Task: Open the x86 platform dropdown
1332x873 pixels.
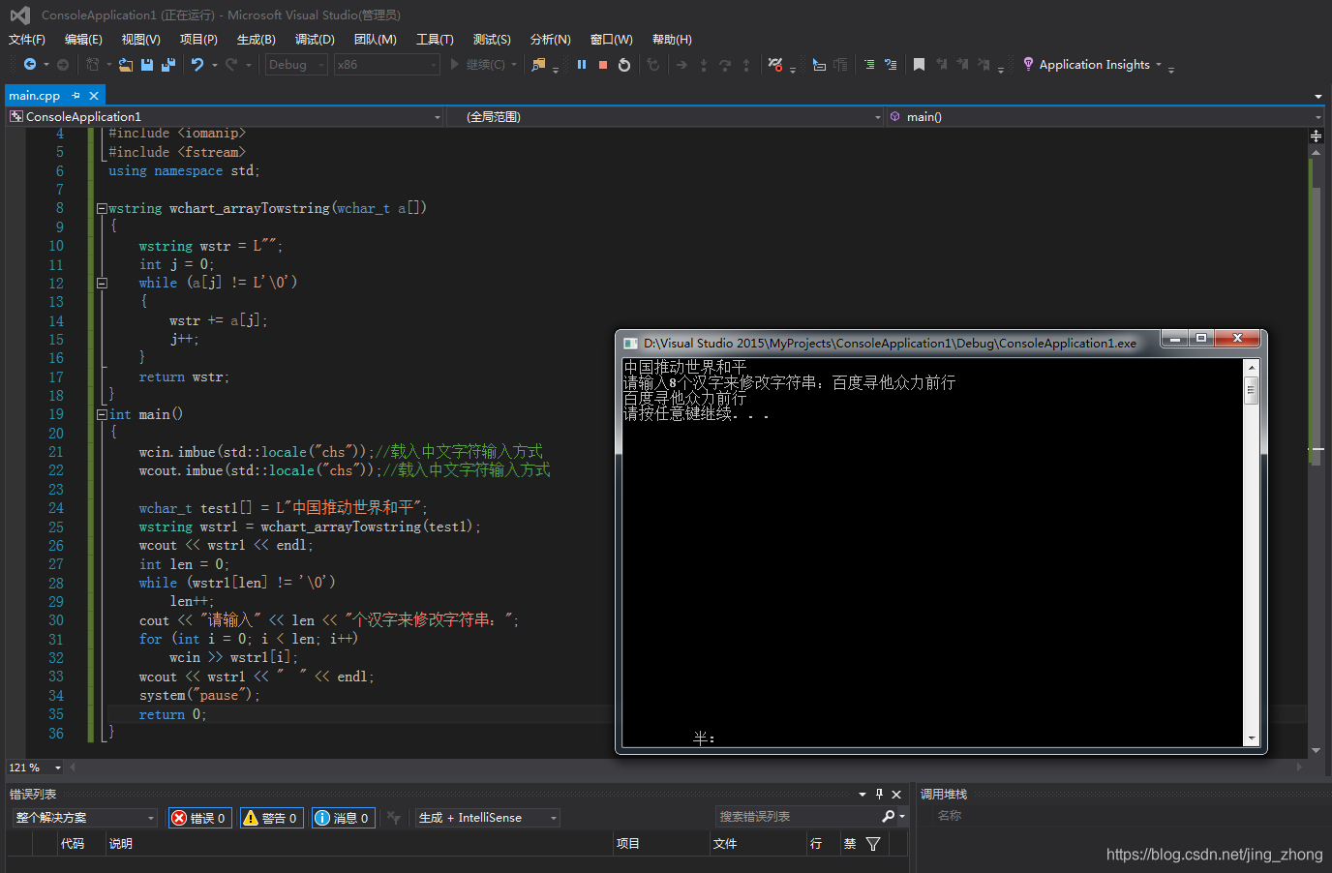Action: [384, 64]
